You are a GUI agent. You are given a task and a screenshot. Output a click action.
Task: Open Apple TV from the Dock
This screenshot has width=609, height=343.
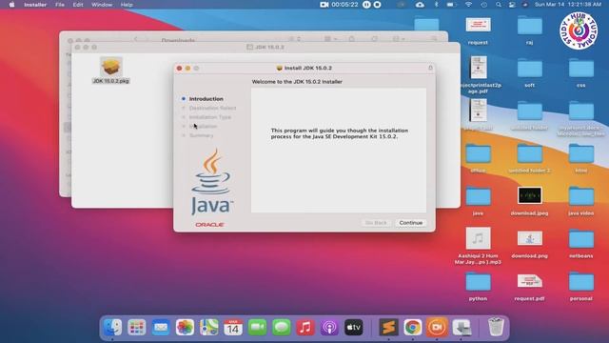point(353,327)
